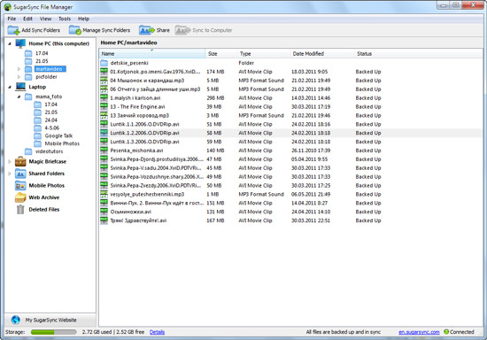Viewport: 487px width, 340px height.
Task: Click the folder icon of picfolder
Action: [28, 77]
